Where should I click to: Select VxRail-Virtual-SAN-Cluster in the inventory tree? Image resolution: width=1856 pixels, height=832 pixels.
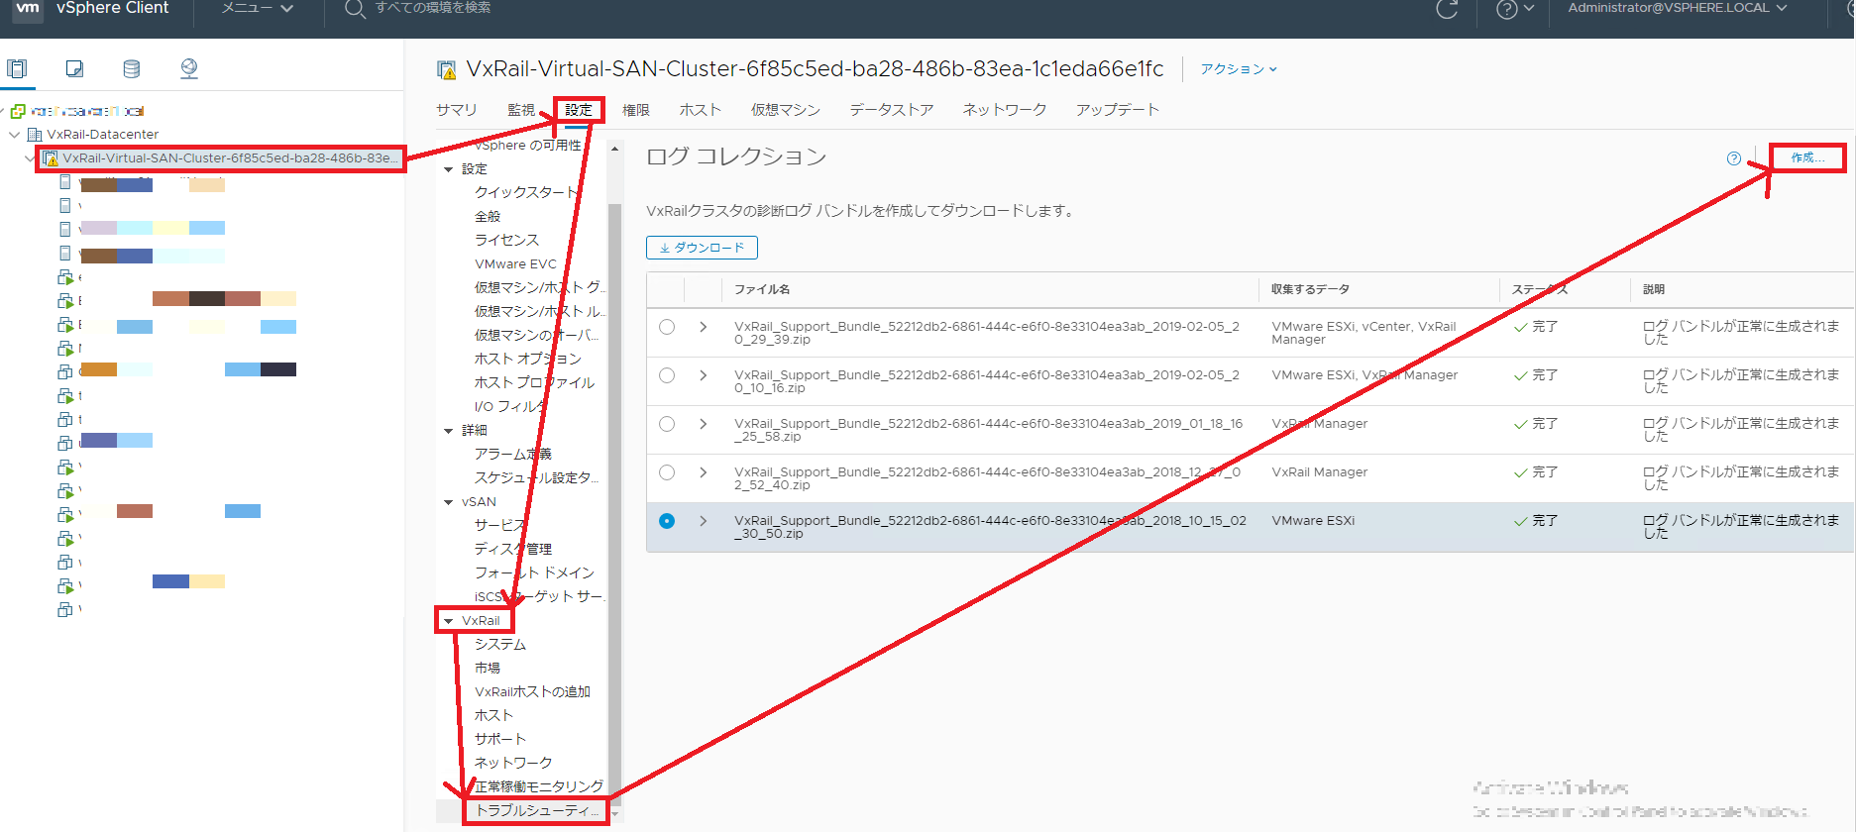pos(230,158)
